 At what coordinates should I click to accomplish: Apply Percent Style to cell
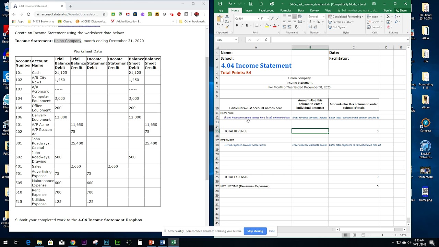318,22
